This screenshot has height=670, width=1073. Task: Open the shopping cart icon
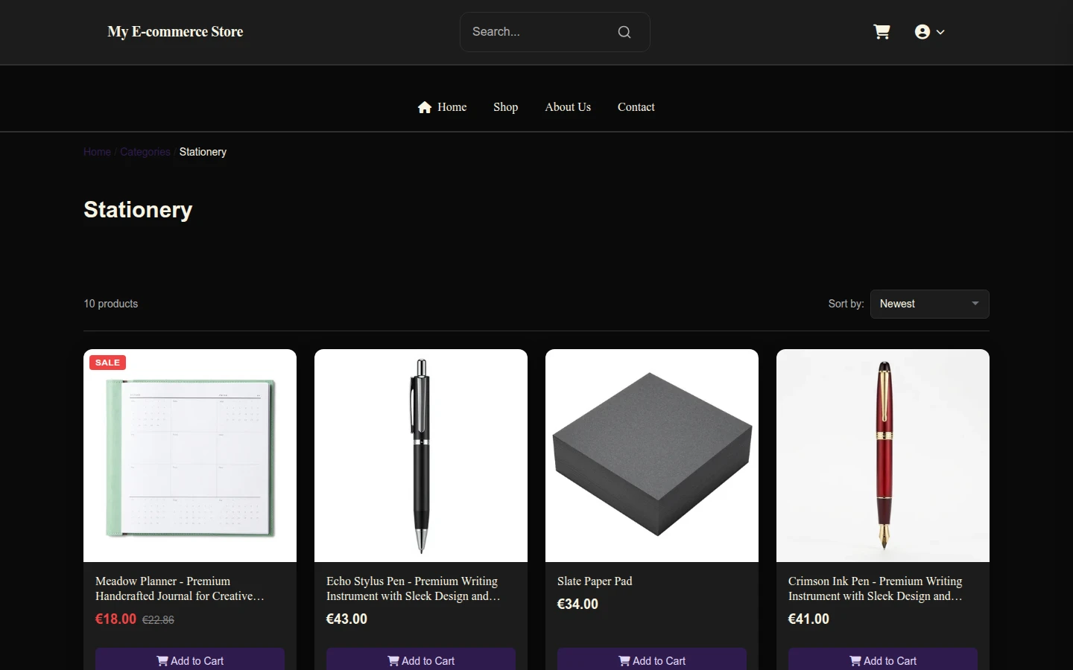click(x=881, y=32)
